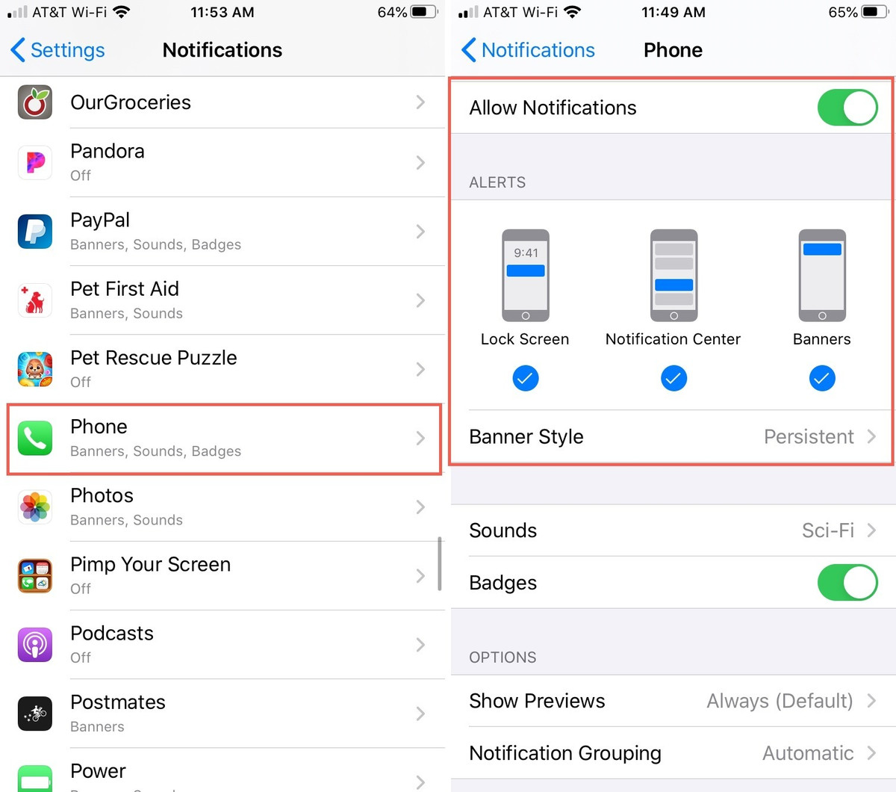Select the Banners phone thumbnail
Screen dimensions: 896x792
[x=822, y=275]
